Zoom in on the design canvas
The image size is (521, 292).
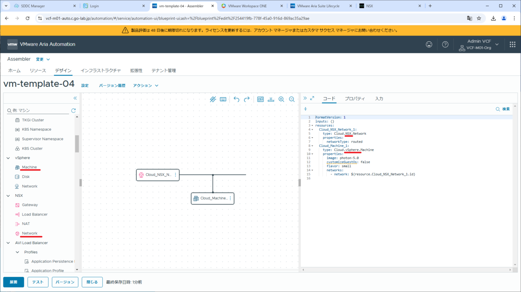(281, 99)
